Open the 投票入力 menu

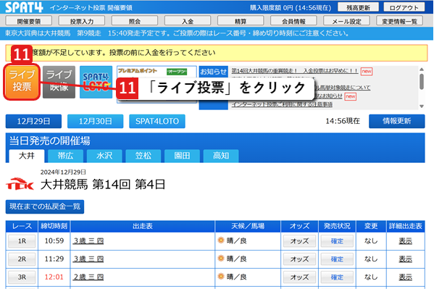point(82,21)
